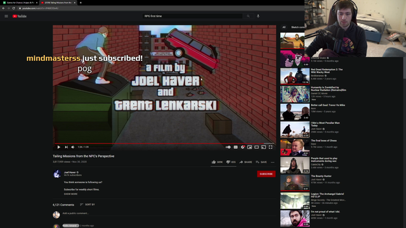
Task: Start voice search with the microphone icon
Action: pos(258,16)
